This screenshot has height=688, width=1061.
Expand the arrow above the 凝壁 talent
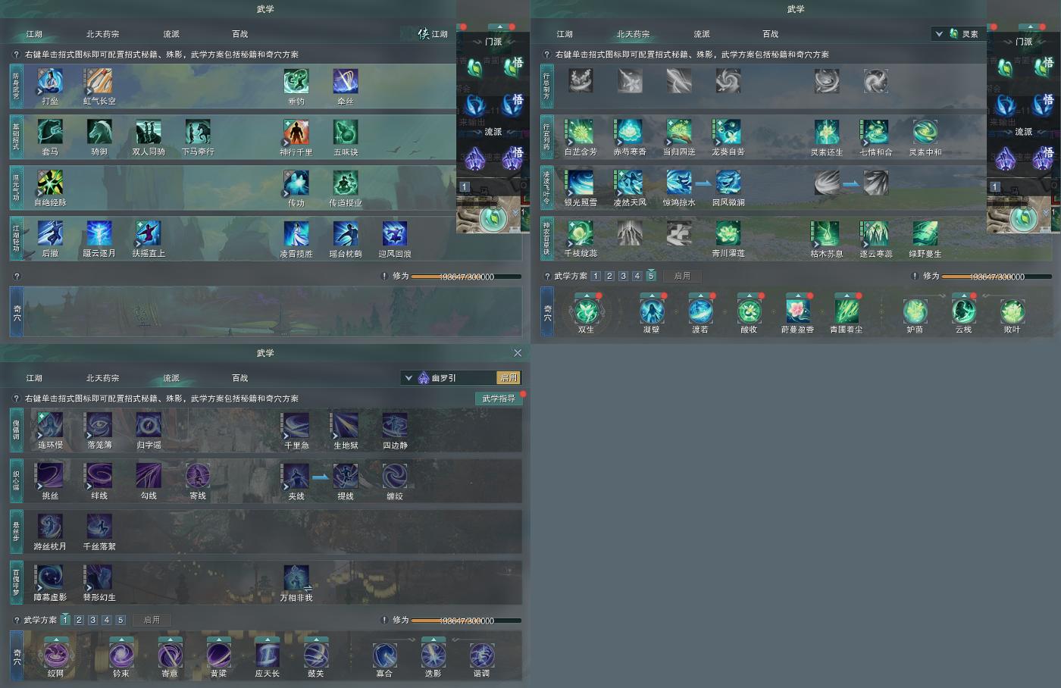pyautogui.click(x=652, y=296)
